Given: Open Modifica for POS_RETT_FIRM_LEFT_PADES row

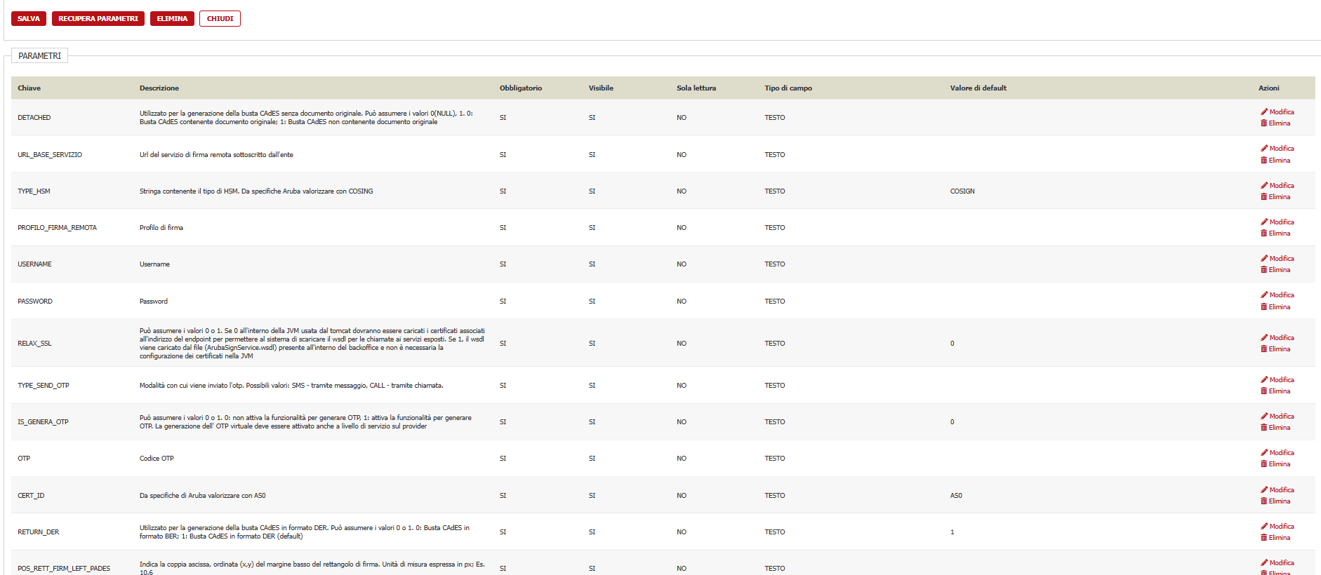Looking at the screenshot, I should [1281, 563].
